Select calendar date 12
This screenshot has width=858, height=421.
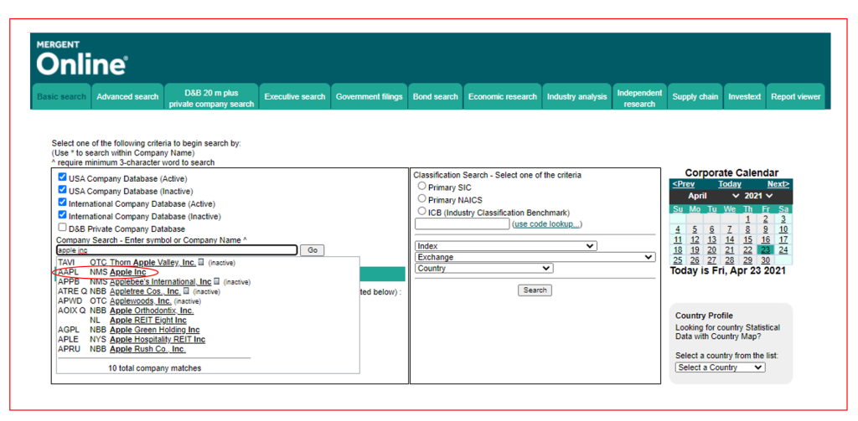pos(695,239)
